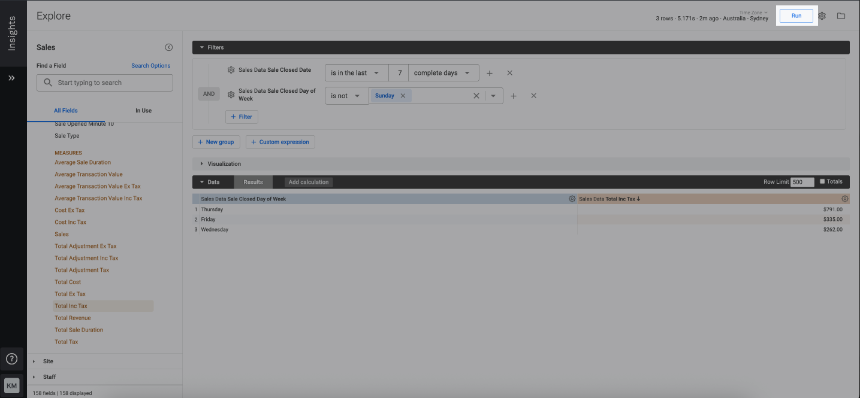Viewport: 860px width, 398px height.
Task: Switch to Results tab
Action: pos(253,182)
